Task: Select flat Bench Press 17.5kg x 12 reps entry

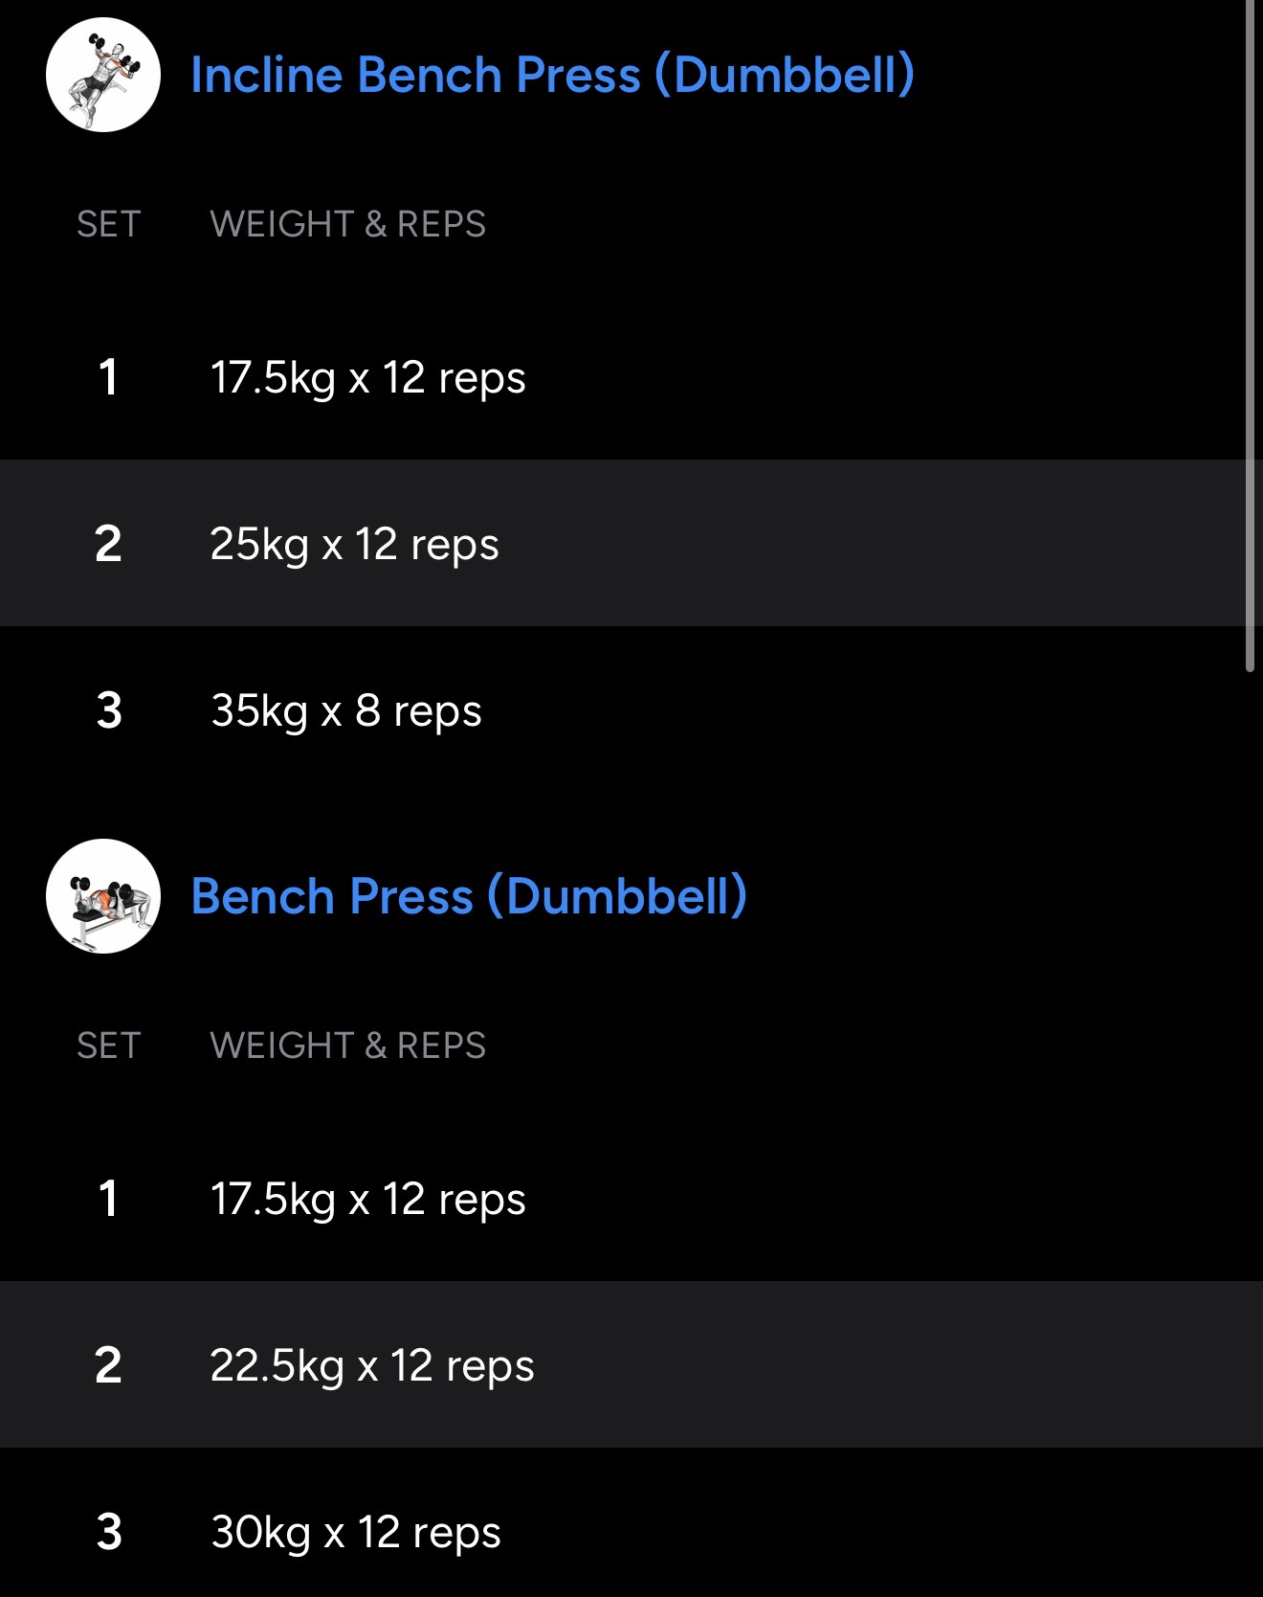Action: coord(367,1199)
